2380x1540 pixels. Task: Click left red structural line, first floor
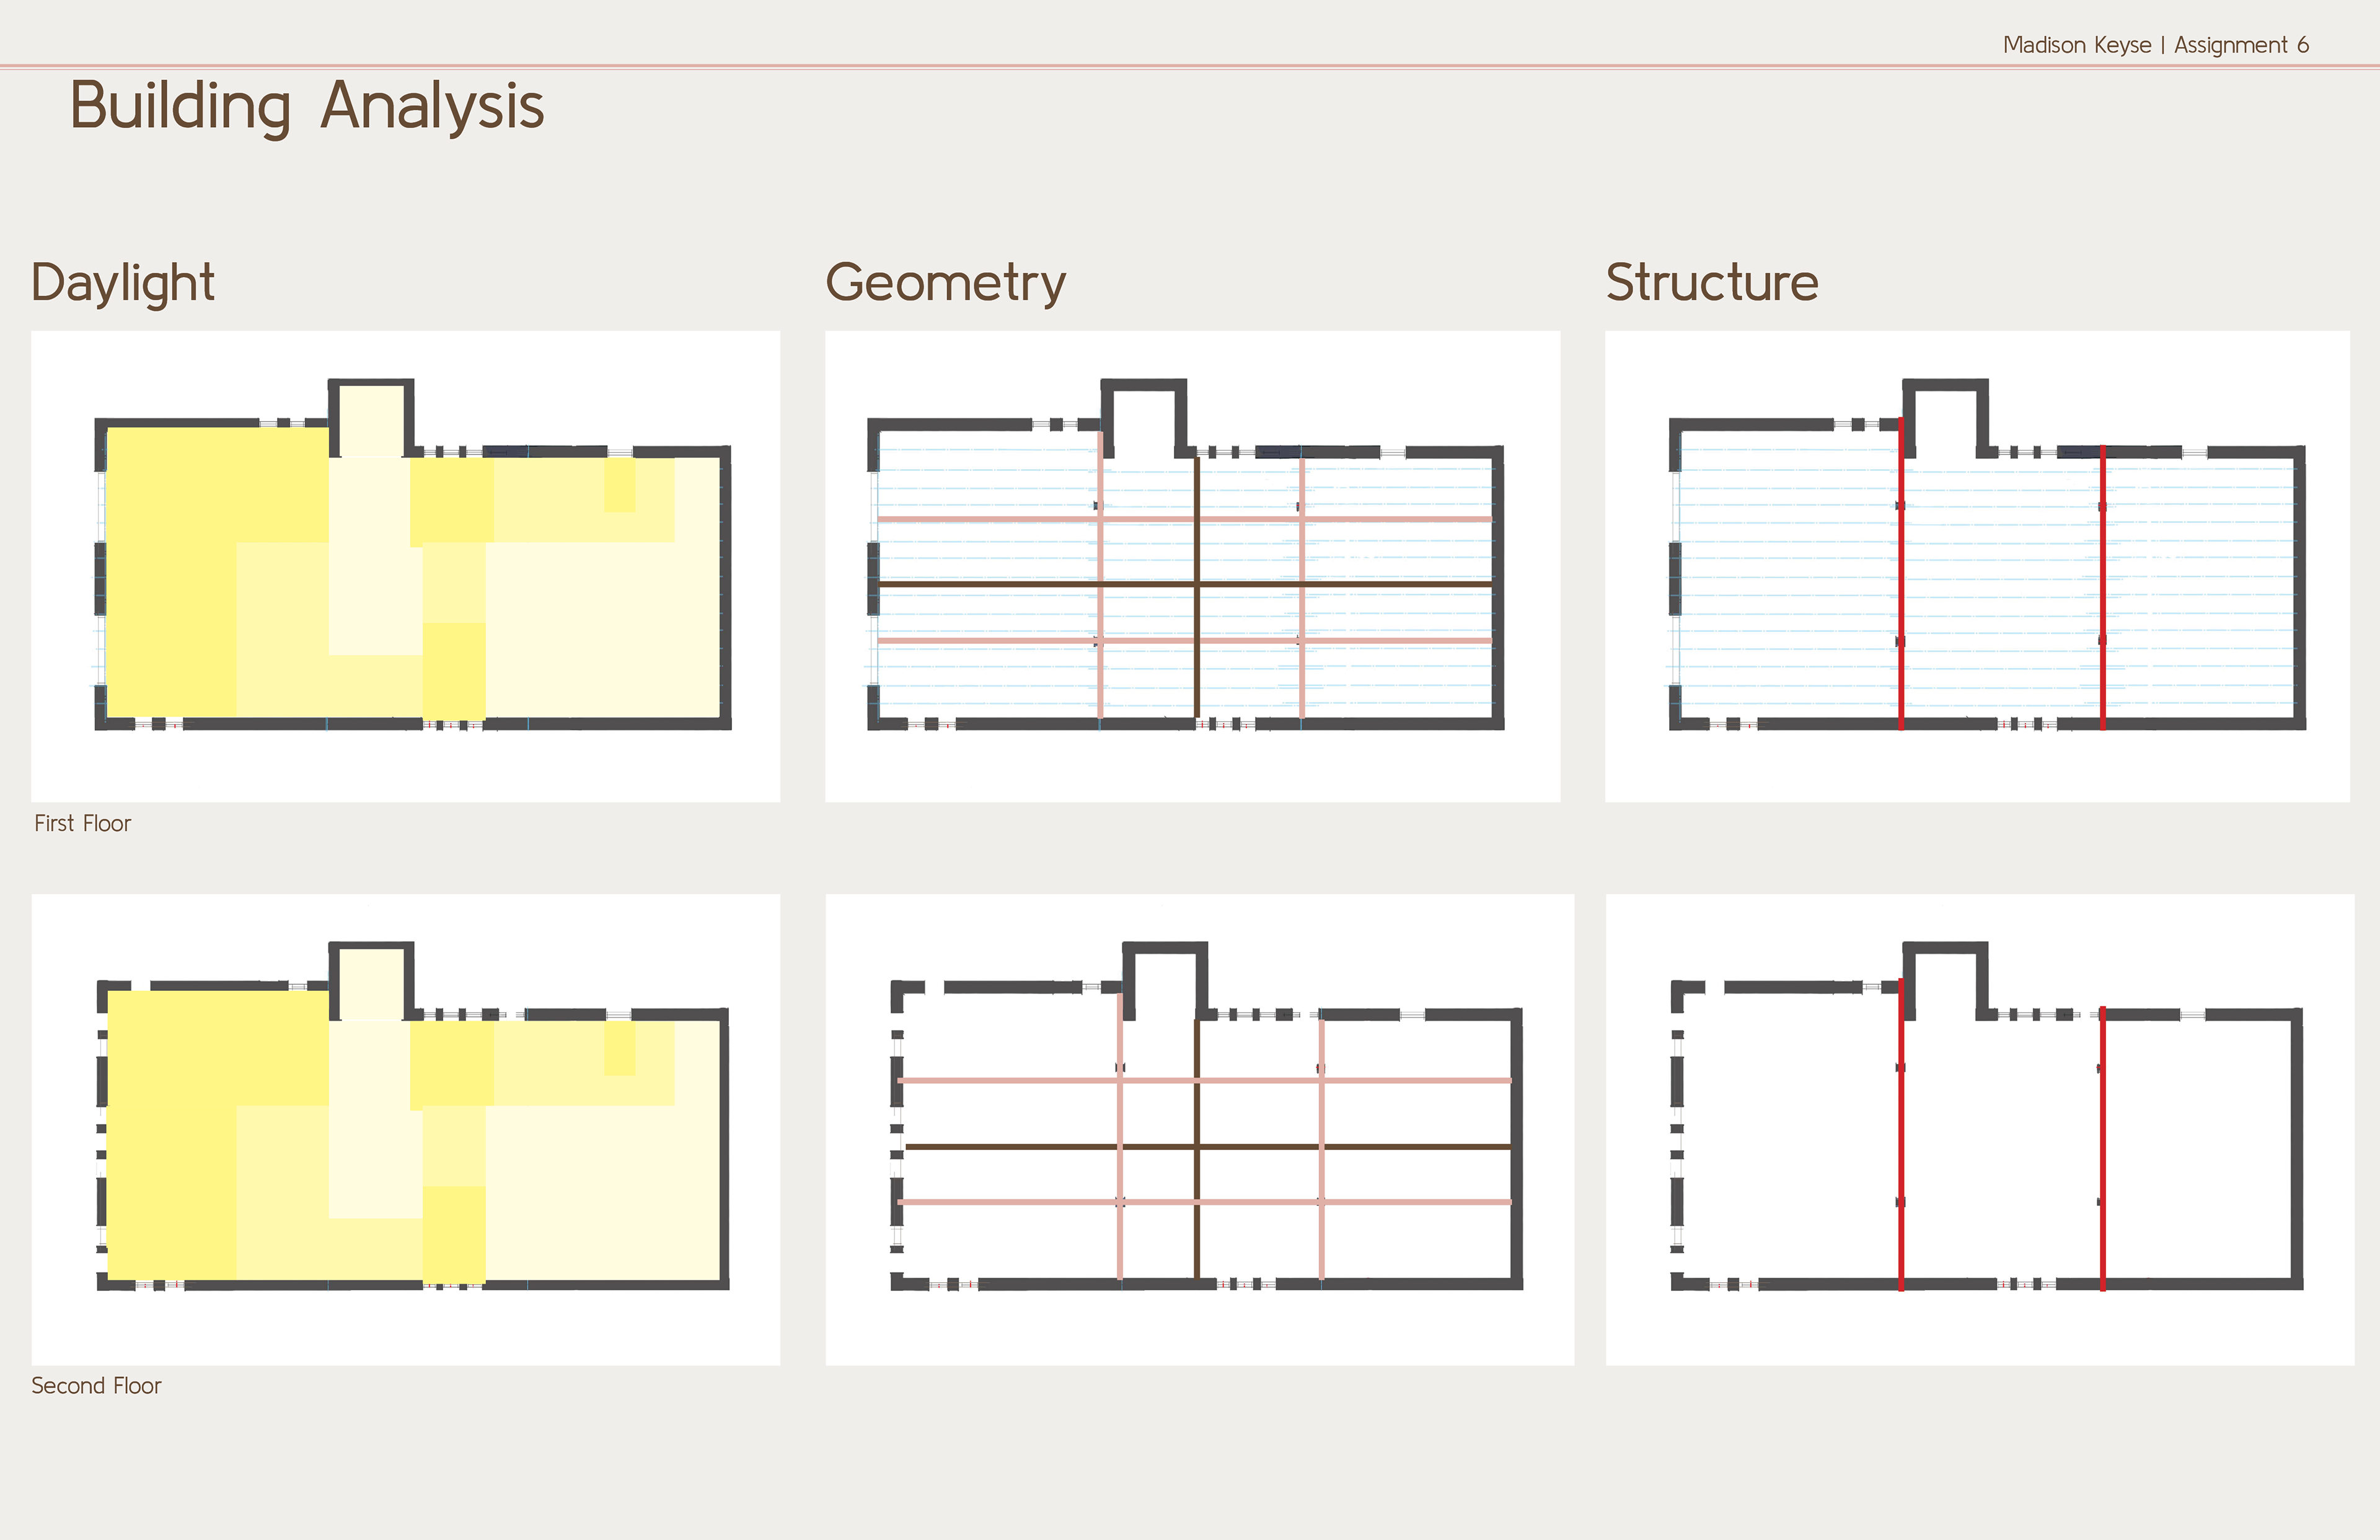click(x=1901, y=574)
